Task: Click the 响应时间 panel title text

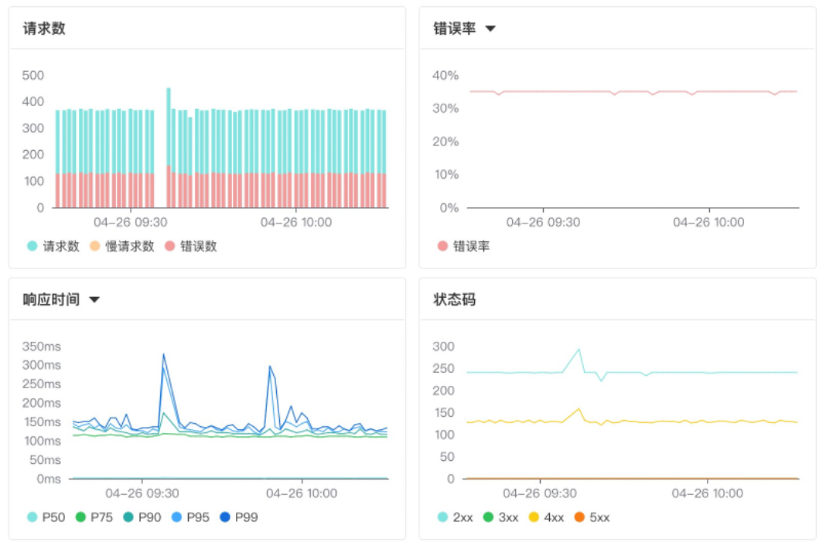Action: click(51, 299)
